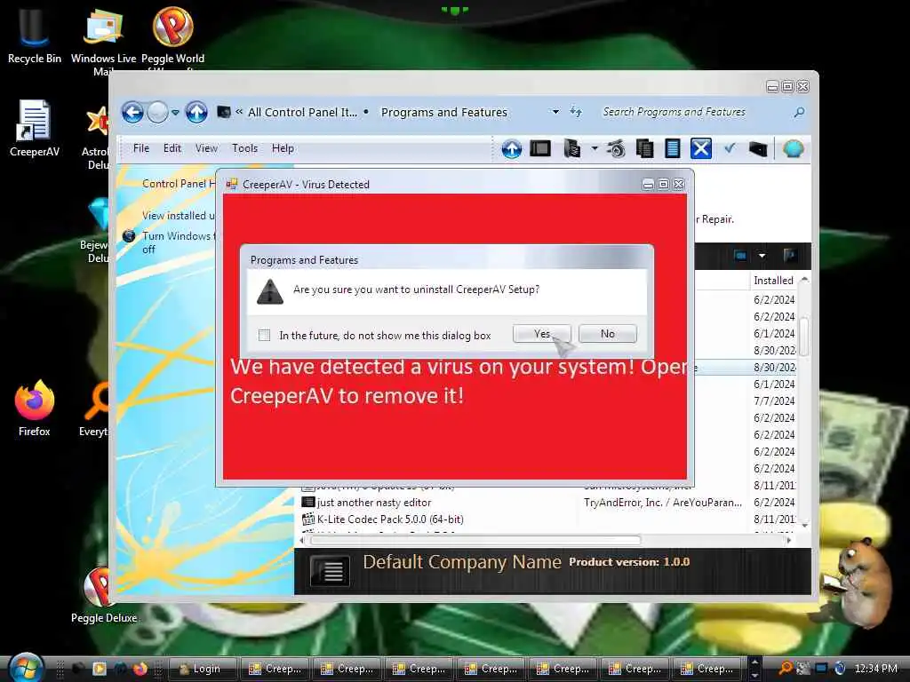Click the blue X Delete toolbar icon
Screen dimensions: 910x682
[x=700, y=148]
